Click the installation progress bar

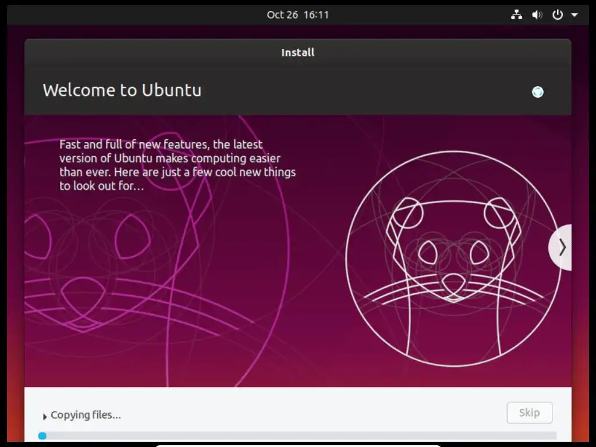coord(297,435)
